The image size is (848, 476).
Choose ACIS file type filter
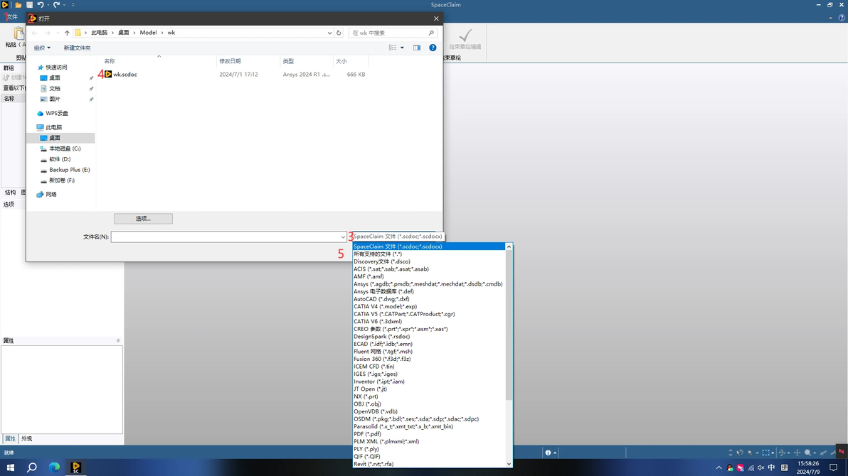click(391, 269)
